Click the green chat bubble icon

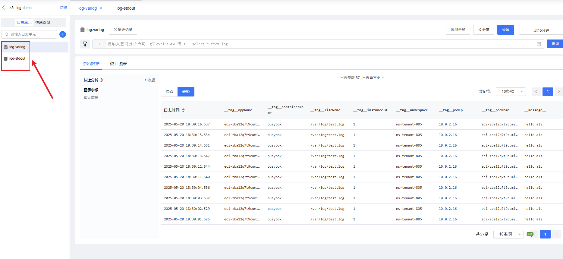tap(530, 234)
